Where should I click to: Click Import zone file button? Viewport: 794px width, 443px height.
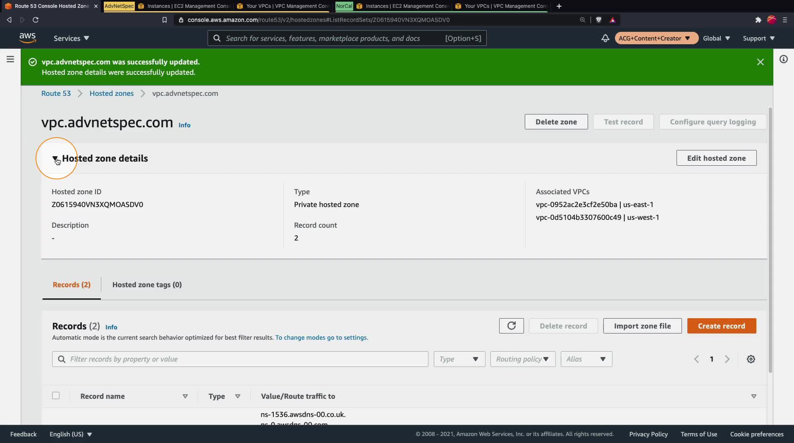coord(642,326)
